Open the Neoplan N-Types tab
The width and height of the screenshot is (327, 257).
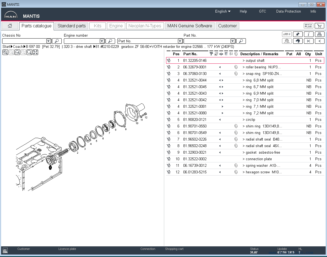click(145, 26)
